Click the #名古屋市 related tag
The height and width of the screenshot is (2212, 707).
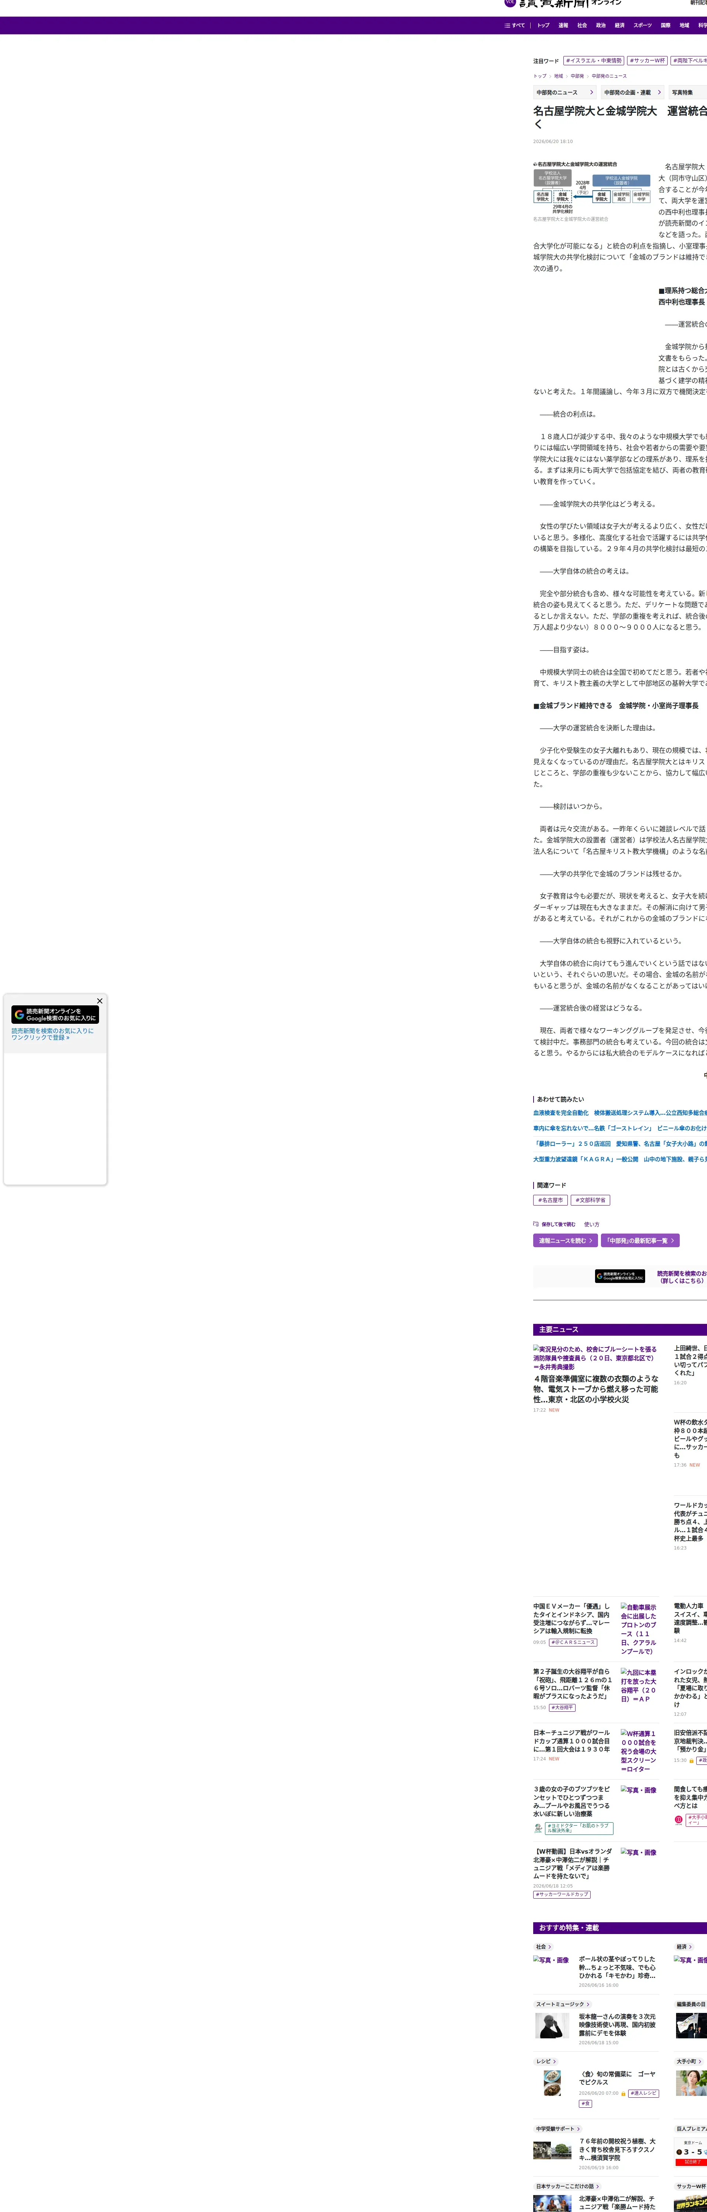coord(550,1200)
